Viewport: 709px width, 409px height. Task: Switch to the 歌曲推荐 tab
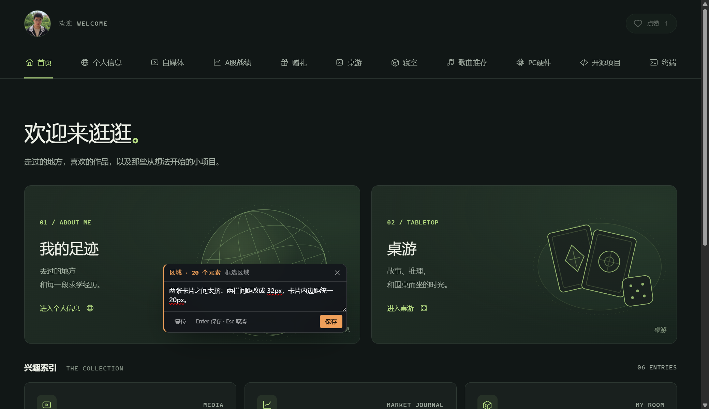click(467, 63)
